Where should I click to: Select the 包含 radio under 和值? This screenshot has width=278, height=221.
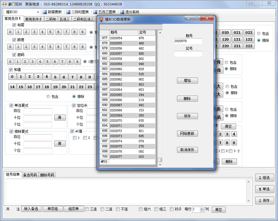[x=48, y=96]
